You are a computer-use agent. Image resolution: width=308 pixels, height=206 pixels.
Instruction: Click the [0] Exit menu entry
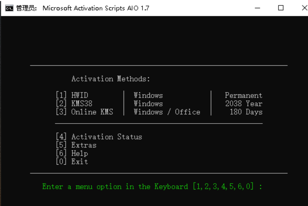tap(72, 162)
